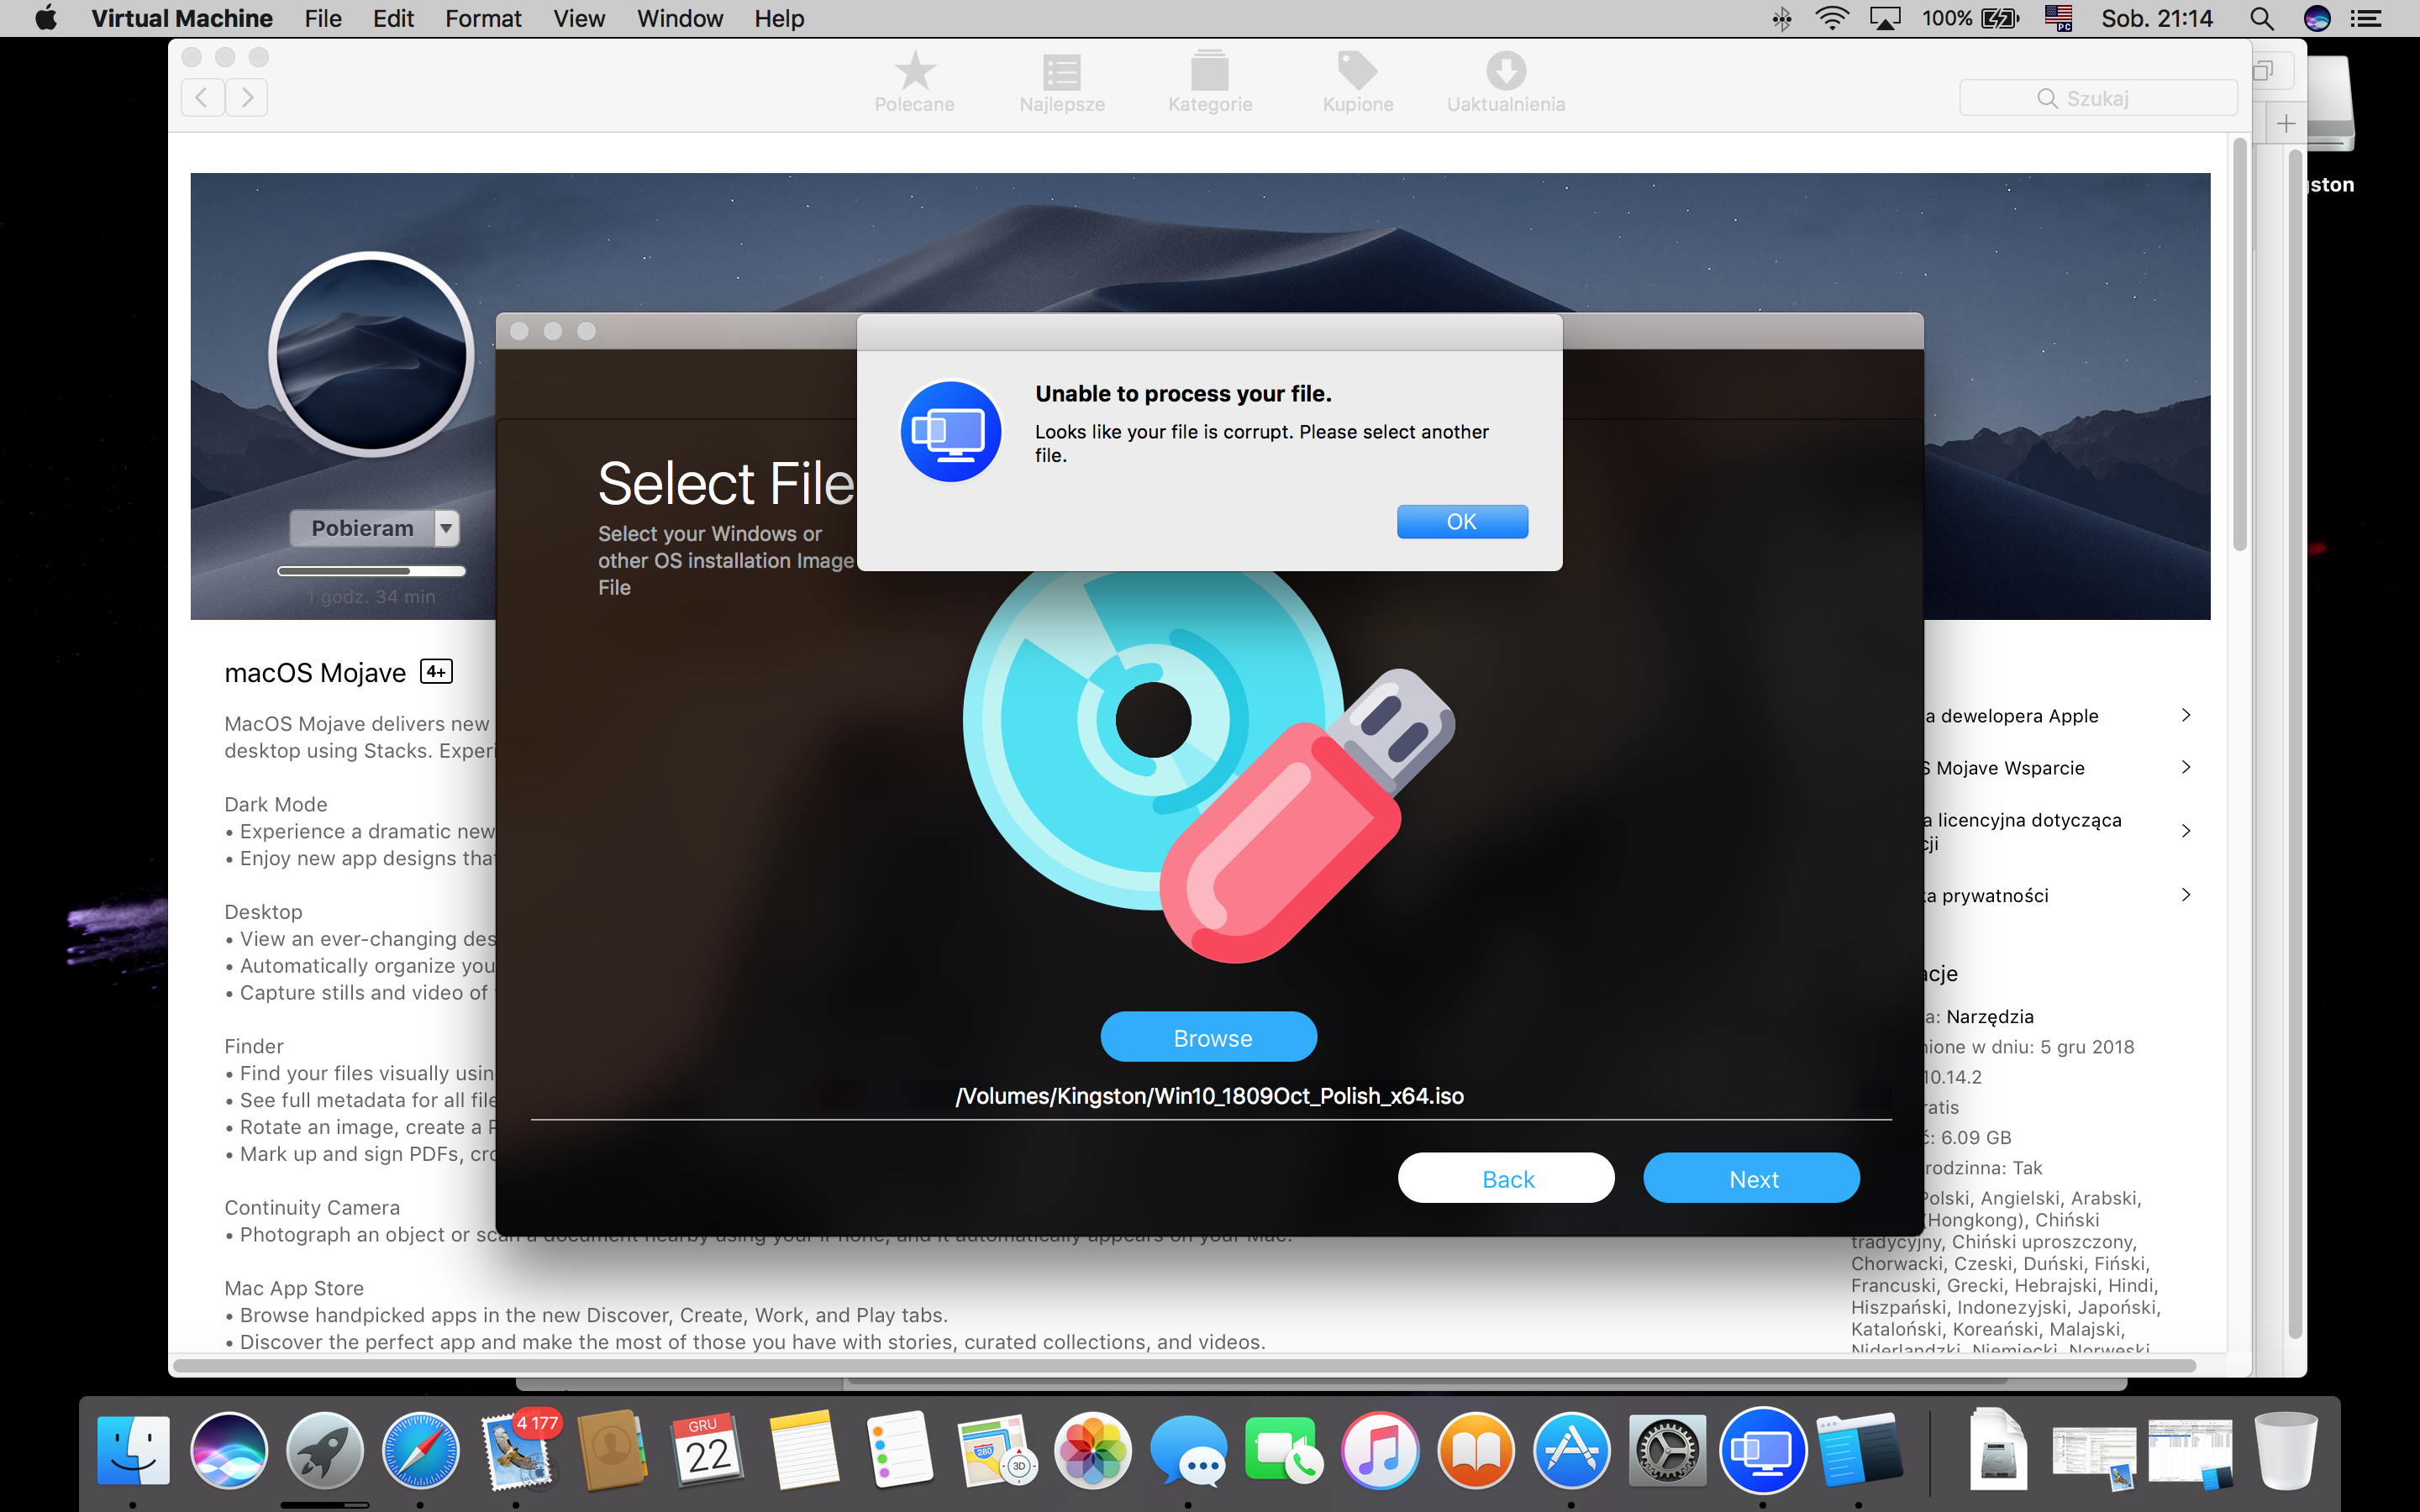Click the Back button
Viewport: 2420px width, 1512px height.
coord(1506,1178)
